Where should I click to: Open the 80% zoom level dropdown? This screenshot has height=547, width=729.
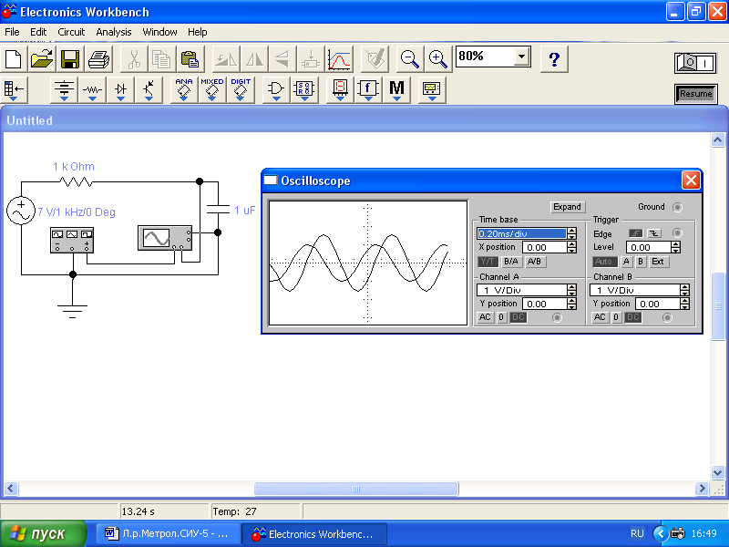point(522,57)
